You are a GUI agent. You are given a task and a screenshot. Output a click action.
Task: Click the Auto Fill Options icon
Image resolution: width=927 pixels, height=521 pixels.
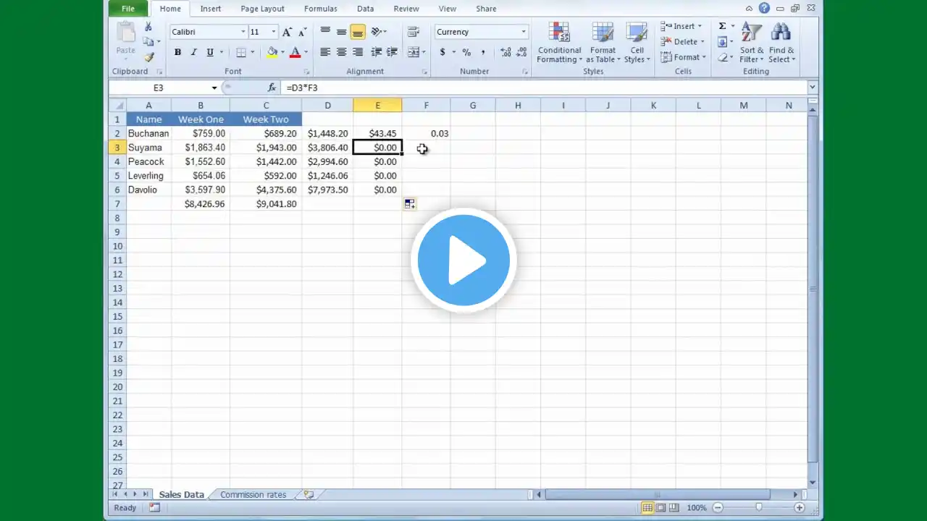410,204
